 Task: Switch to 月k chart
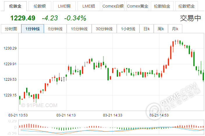click(x=175, y=29)
